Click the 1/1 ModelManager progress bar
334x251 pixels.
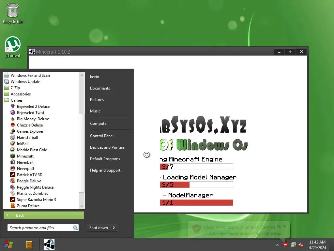[196, 203]
